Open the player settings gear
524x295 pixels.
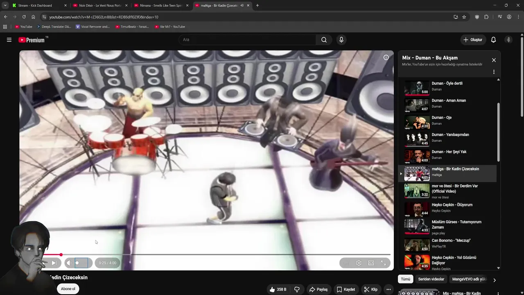pos(359,263)
